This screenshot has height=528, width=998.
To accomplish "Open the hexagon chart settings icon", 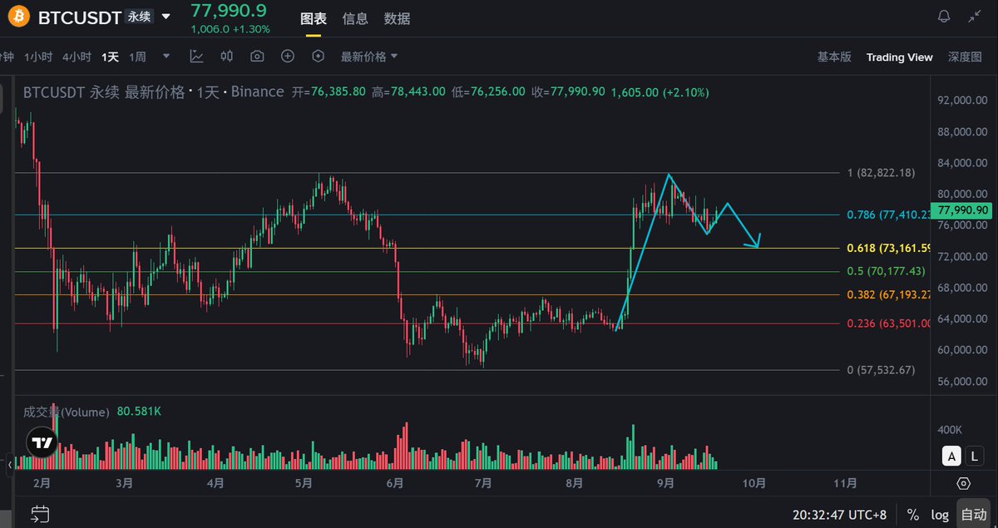I will click(x=318, y=57).
